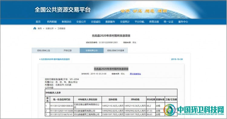Open 数据服务 menu item
The height and width of the screenshot is (119, 227).
pos(110,22)
